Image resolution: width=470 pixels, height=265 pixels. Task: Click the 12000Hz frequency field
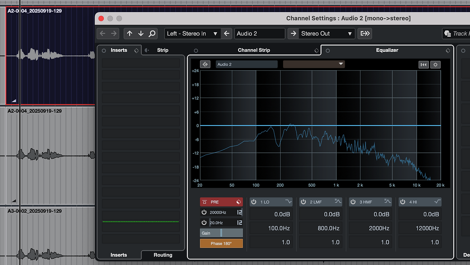420,228
